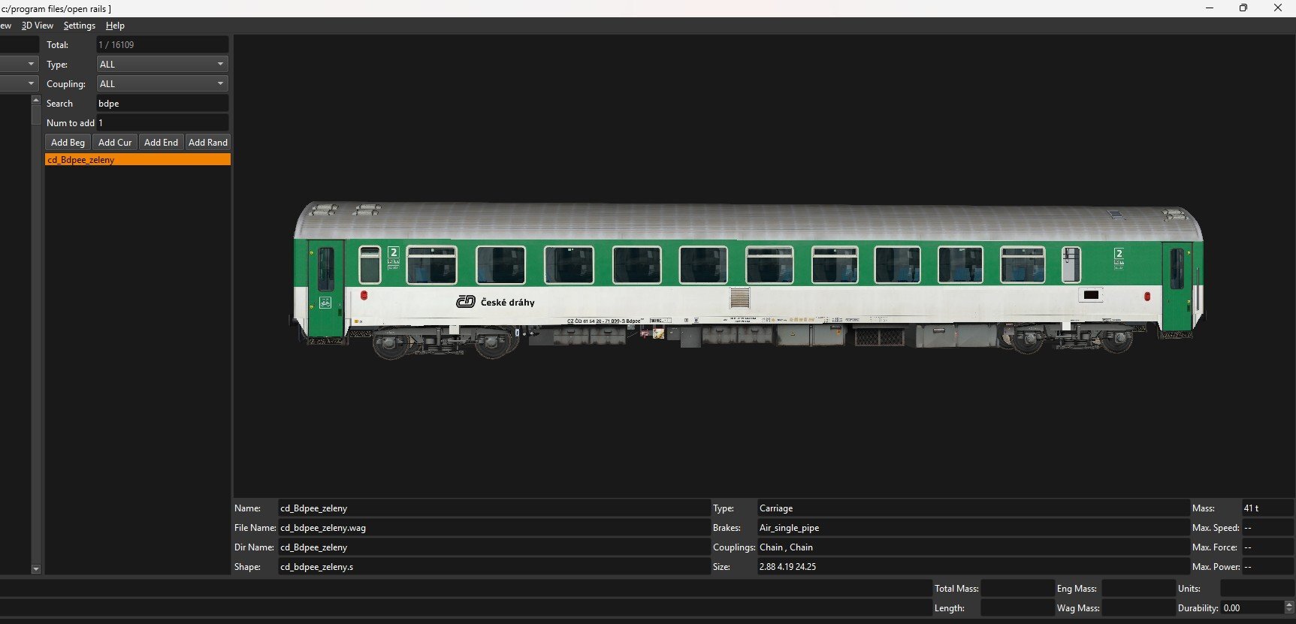Click the Durability field showing 0.00
The width and height of the screenshot is (1296, 624).
1252,608
